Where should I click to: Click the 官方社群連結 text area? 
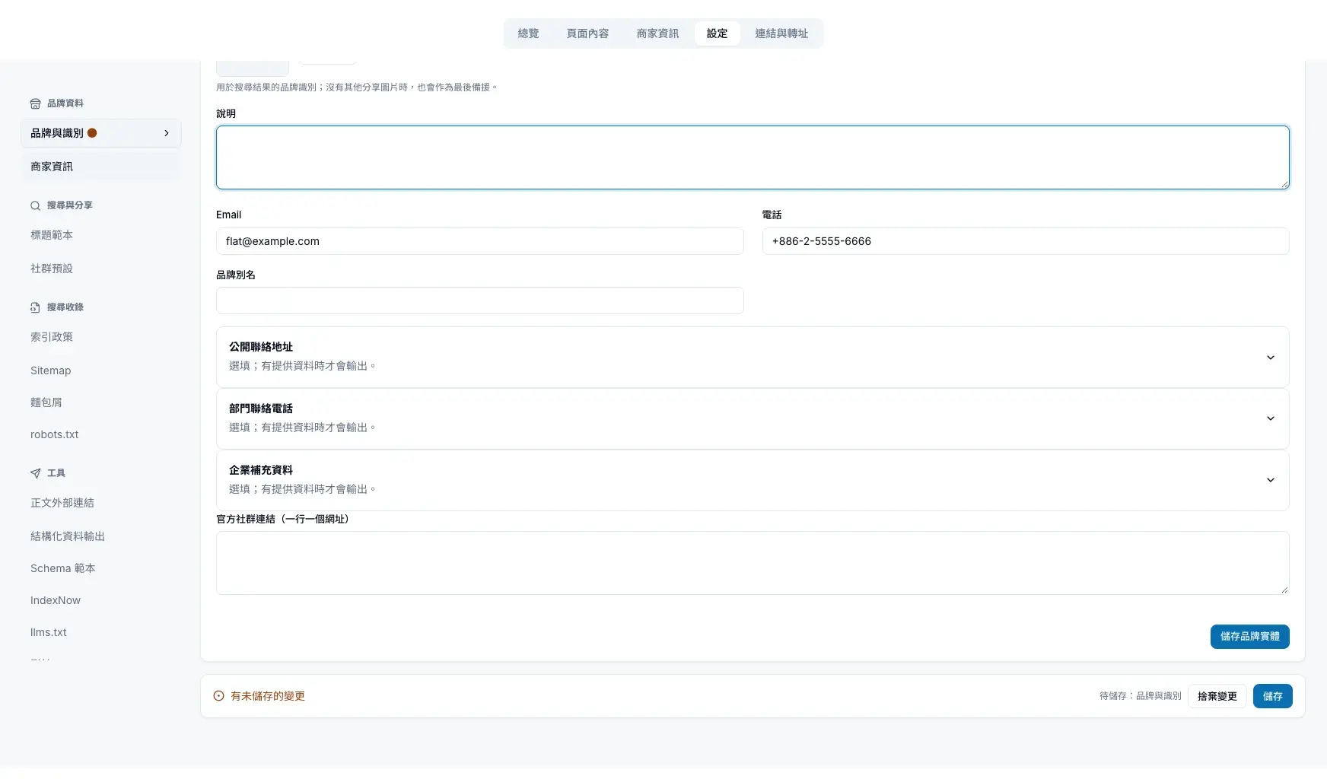(753, 563)
